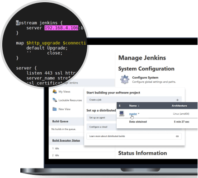Screen dimensions: 198x178
Task: Click the Architecture column header
Action: 179,106
